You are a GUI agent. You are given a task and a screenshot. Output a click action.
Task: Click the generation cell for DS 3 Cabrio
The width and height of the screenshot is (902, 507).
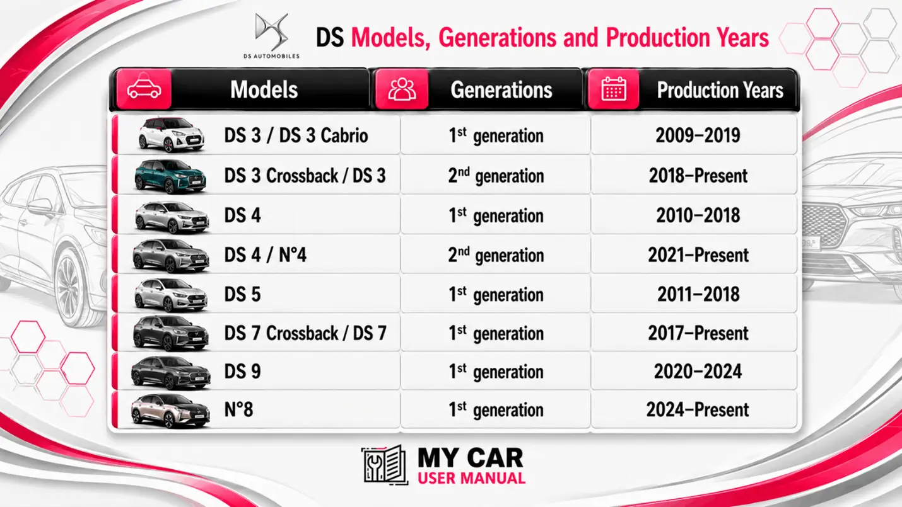coord(496,135)
